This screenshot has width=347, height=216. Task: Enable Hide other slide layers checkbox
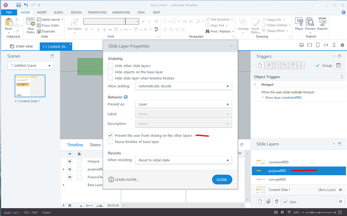pos(110,66)
